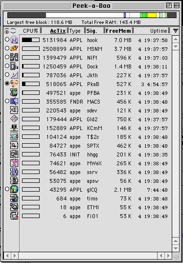
Task: Click the CPU% column header
Action: coord(30,31)
